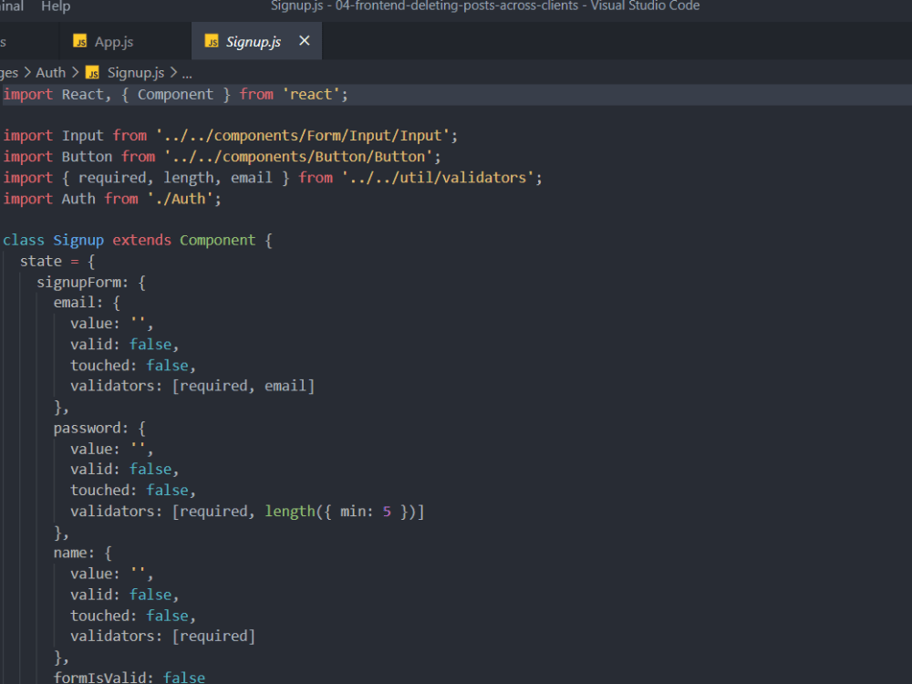Click the Component keyword in the class declaration
912x684 pixels.
click(217, 240)
